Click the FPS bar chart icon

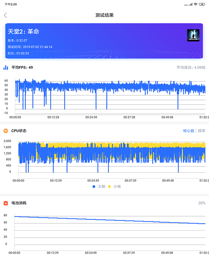pos(6,67)
